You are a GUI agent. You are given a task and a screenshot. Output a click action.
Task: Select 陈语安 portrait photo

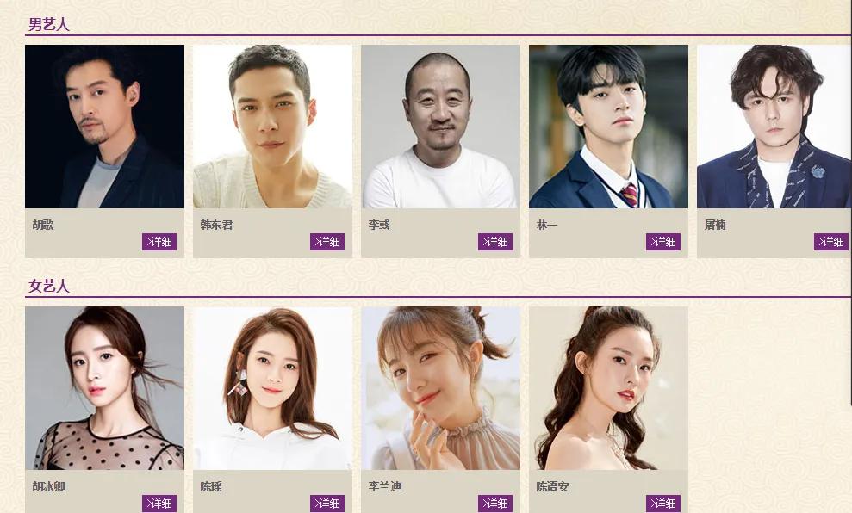(608, 388)
